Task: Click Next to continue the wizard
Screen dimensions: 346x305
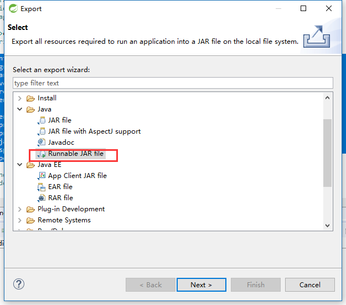Action: pyautogui.click(x=202, y=285)
